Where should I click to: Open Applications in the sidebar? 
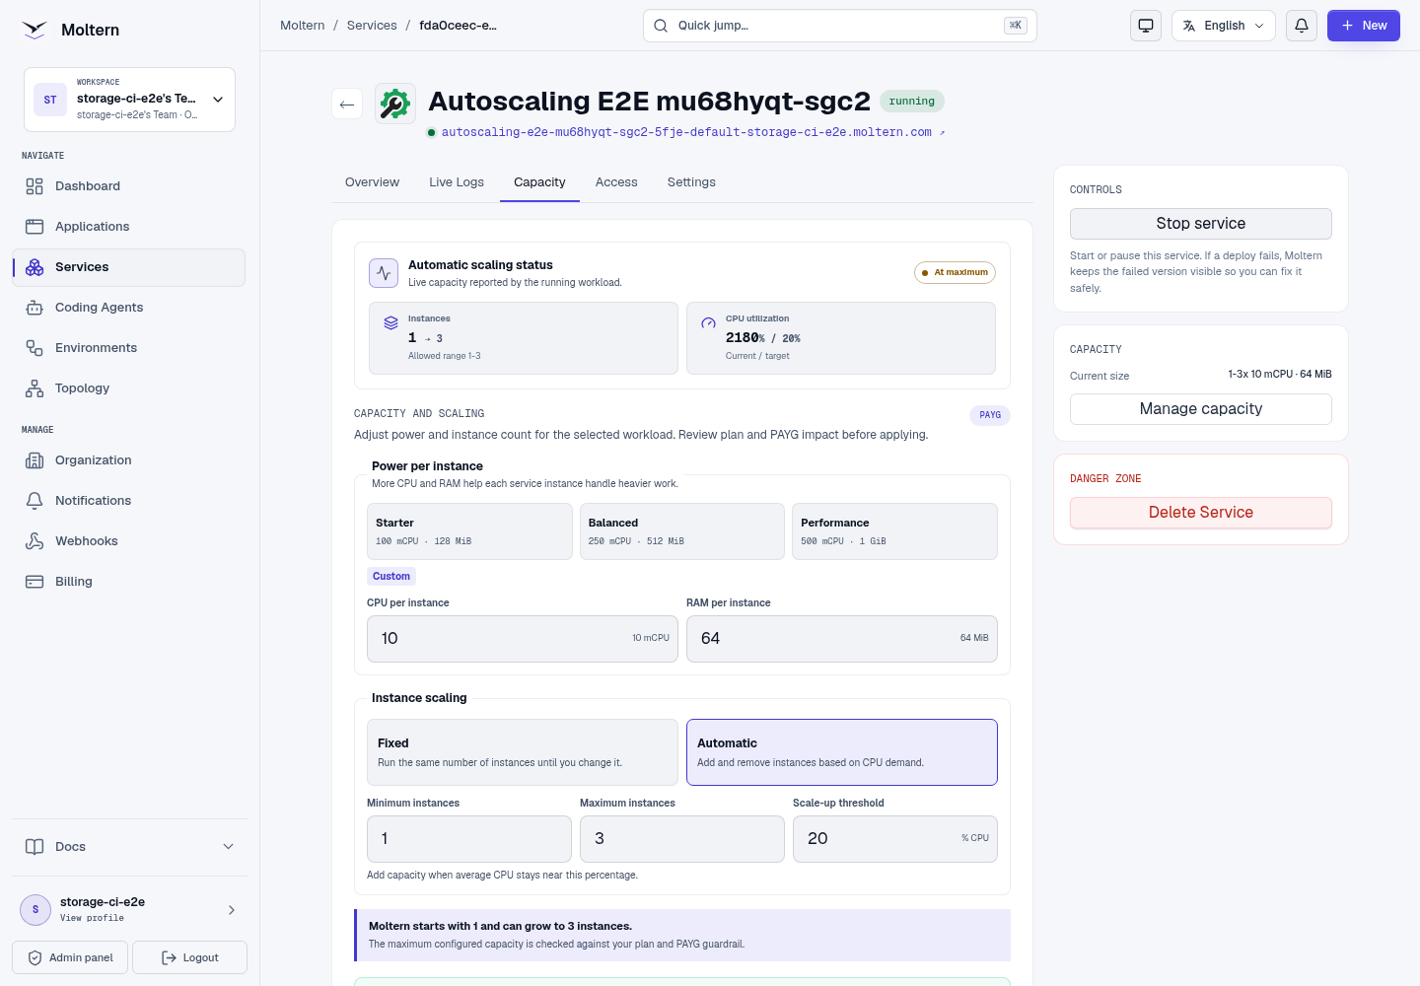click(128, 227)
